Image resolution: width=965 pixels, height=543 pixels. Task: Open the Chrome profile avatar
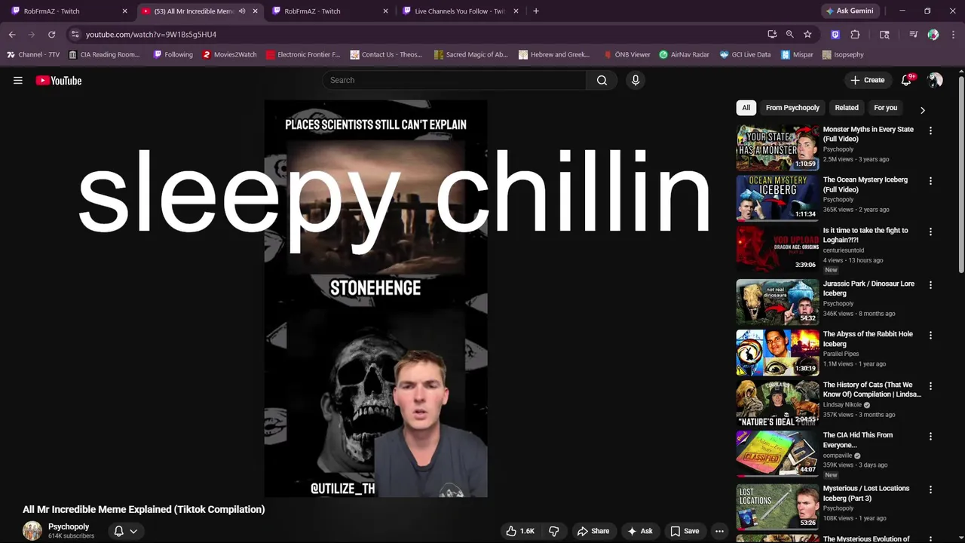click(x=933, y=34)
